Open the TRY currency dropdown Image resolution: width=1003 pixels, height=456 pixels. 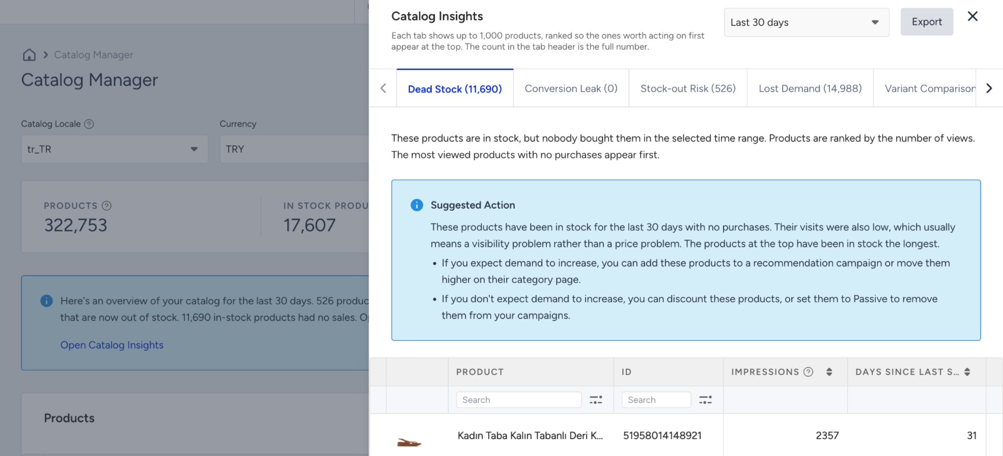pos(294,149)
